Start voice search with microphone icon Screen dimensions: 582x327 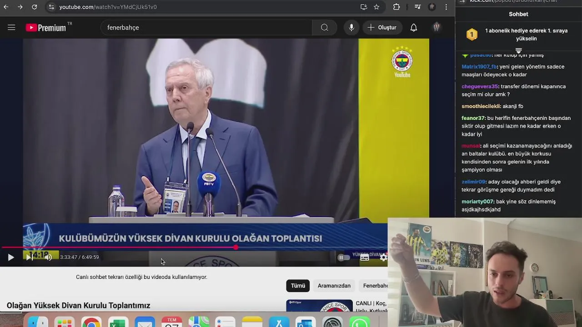[x=351, y=28]
